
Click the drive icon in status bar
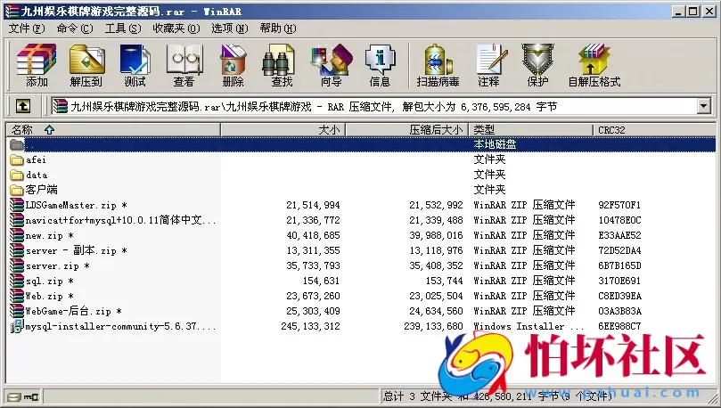coord(14,396)
